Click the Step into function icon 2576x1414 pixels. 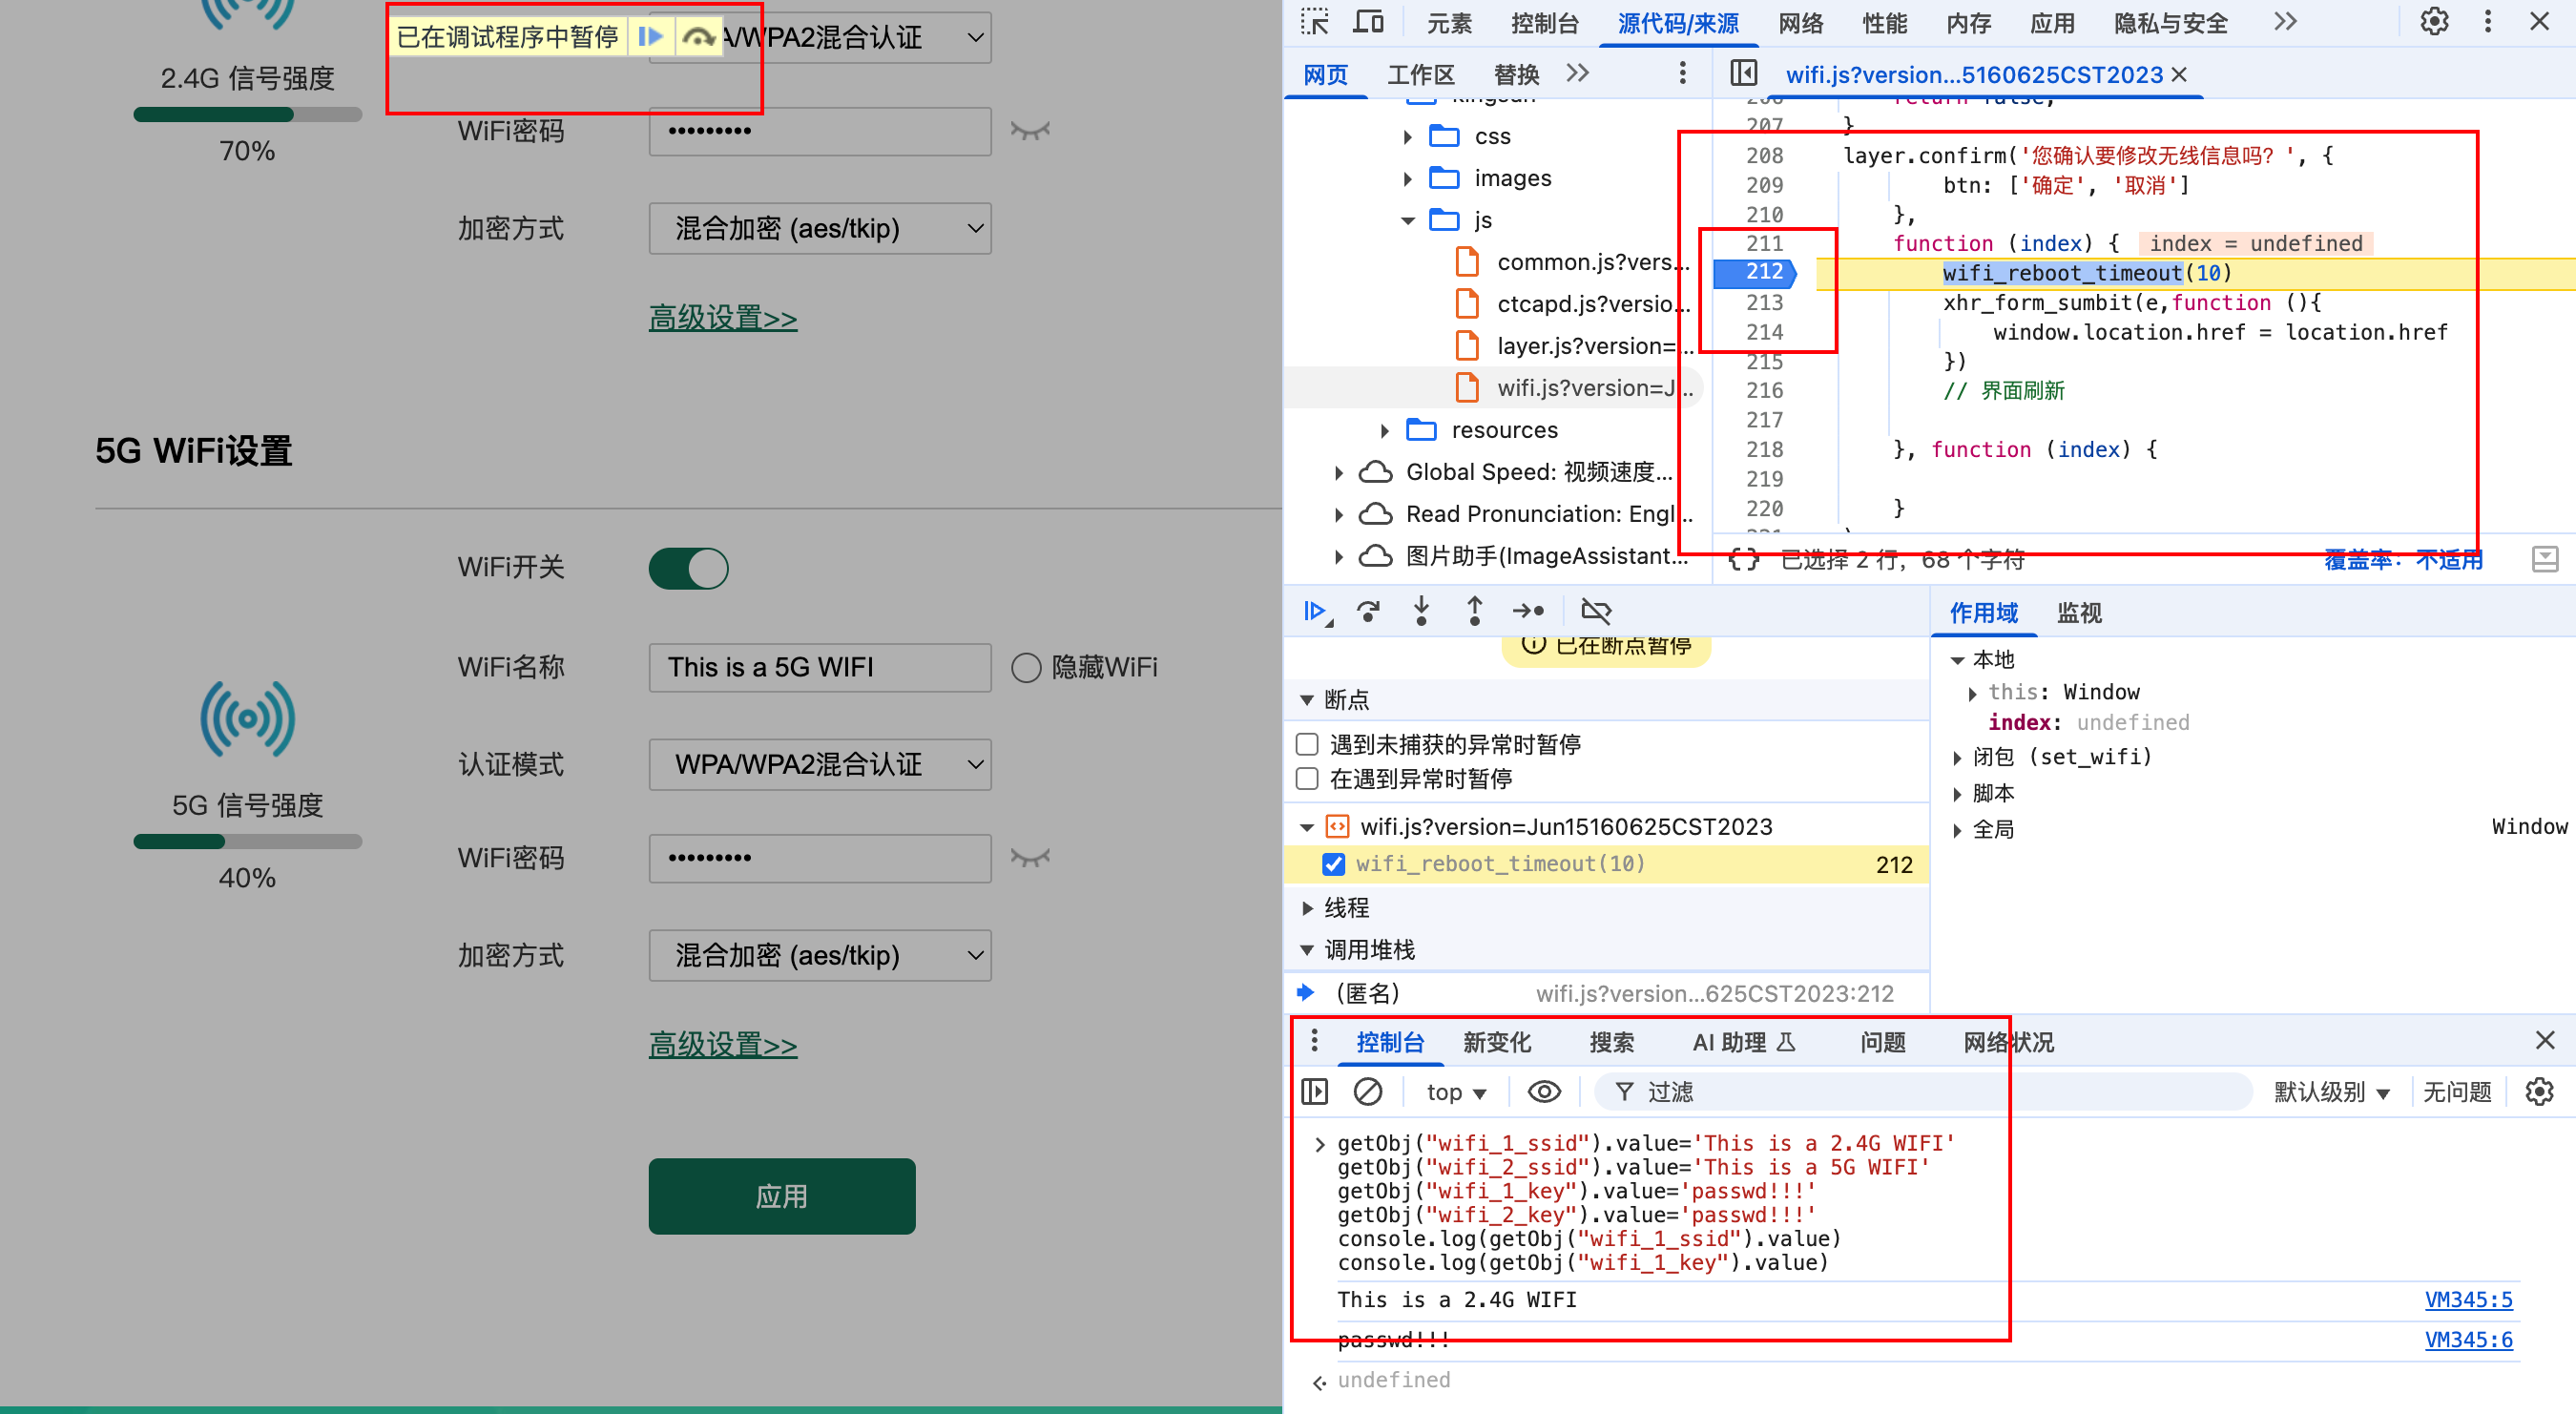tap(1421, 611)
